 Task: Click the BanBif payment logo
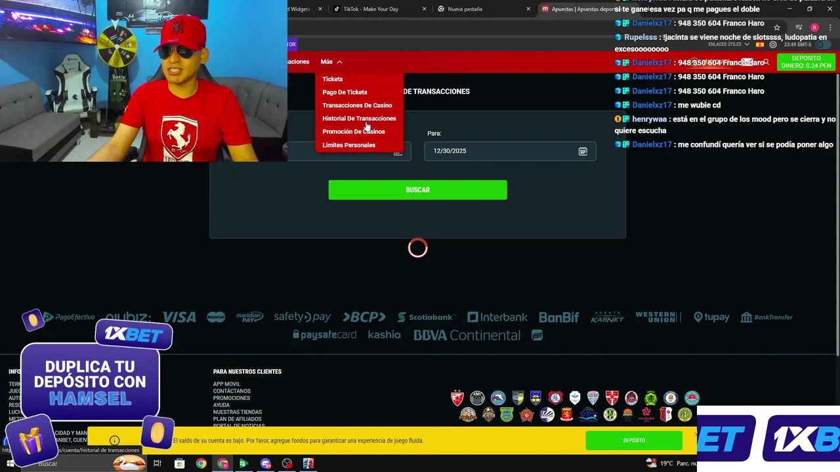[559, 317]
